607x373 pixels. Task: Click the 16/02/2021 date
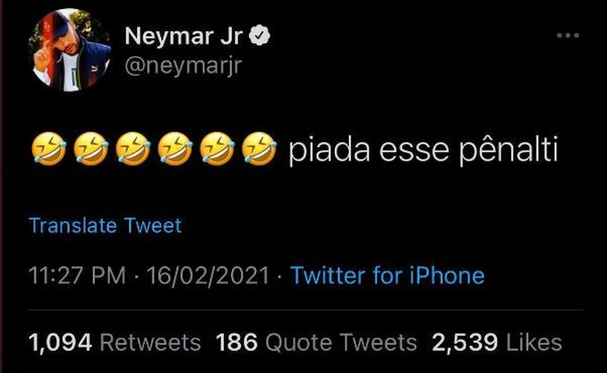click(x=207, y=276)
